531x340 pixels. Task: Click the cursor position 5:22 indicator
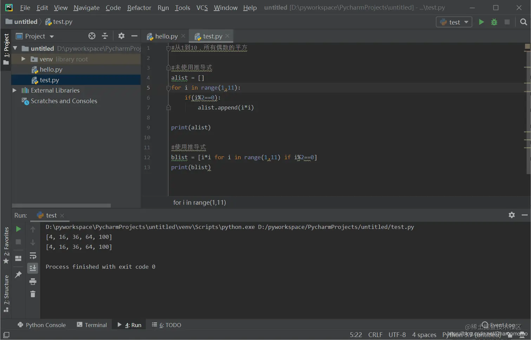[x=356, y=335]
